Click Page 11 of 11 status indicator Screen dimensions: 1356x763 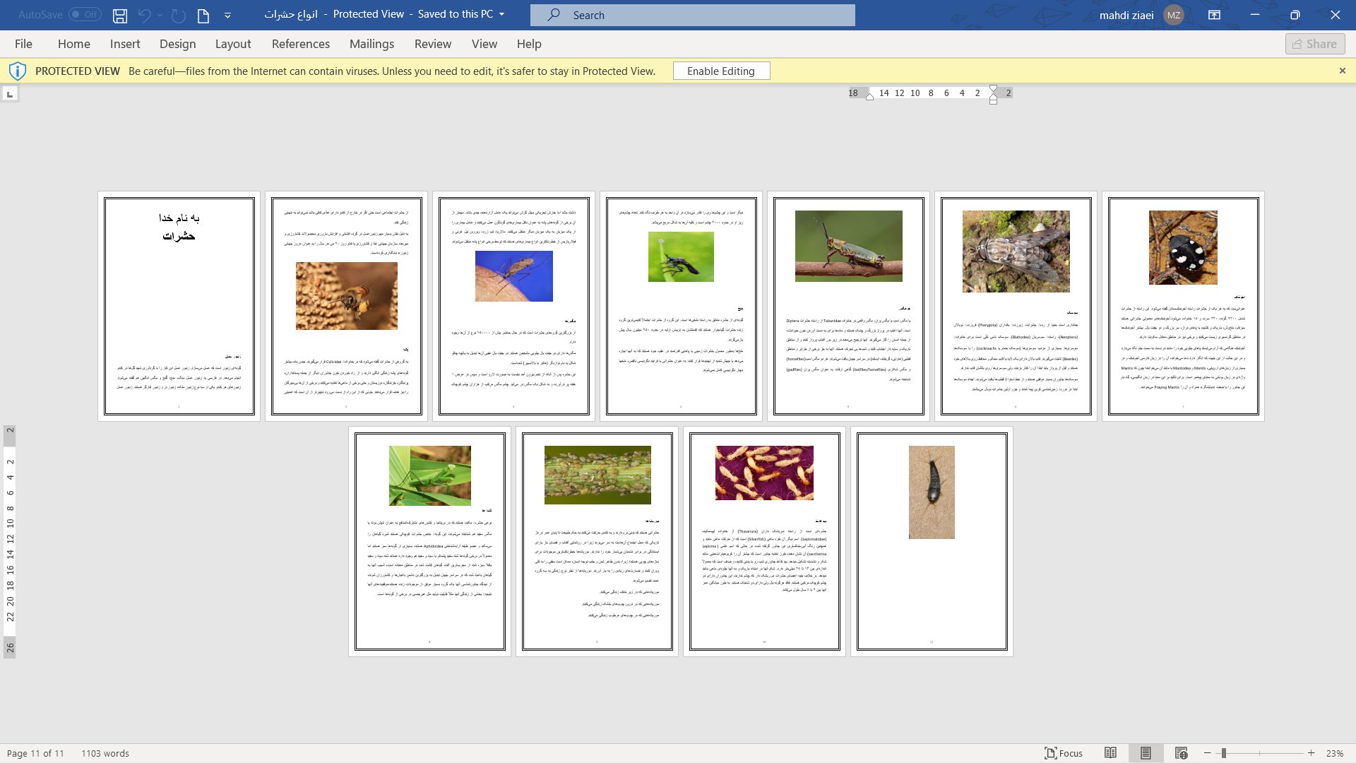pos(35,753)
